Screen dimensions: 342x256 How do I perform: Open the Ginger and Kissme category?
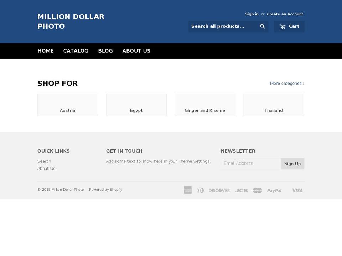coord(205,105)
